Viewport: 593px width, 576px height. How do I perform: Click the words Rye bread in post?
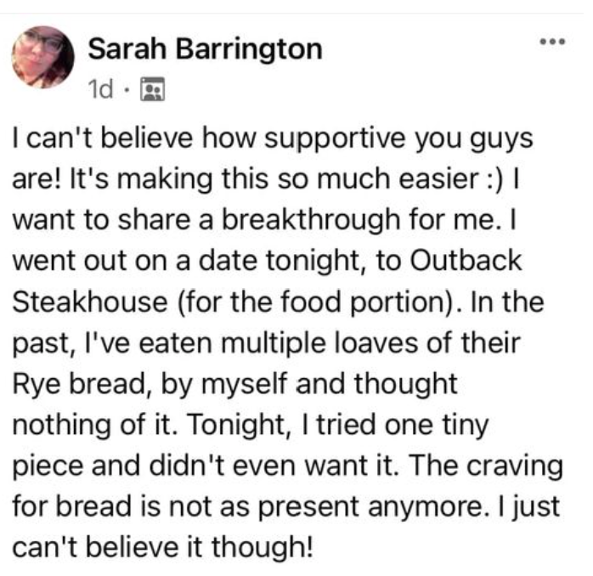point(79,384)
